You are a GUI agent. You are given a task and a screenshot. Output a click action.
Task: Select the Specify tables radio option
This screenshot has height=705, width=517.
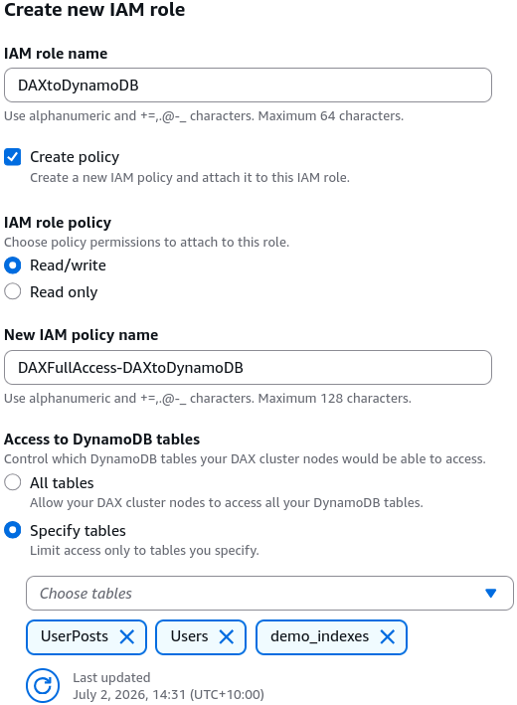pyautogui.click(x=13, y=530)
